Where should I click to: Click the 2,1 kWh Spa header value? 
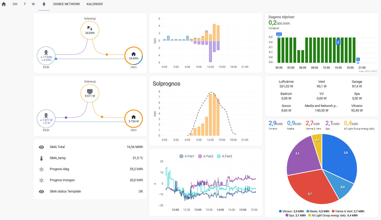332,123
